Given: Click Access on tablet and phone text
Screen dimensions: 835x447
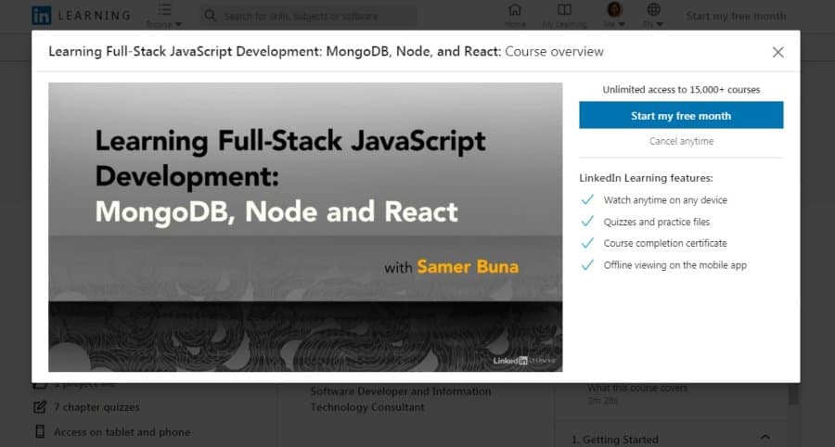Looking at the screenshot, I should [x=122, y=431].
